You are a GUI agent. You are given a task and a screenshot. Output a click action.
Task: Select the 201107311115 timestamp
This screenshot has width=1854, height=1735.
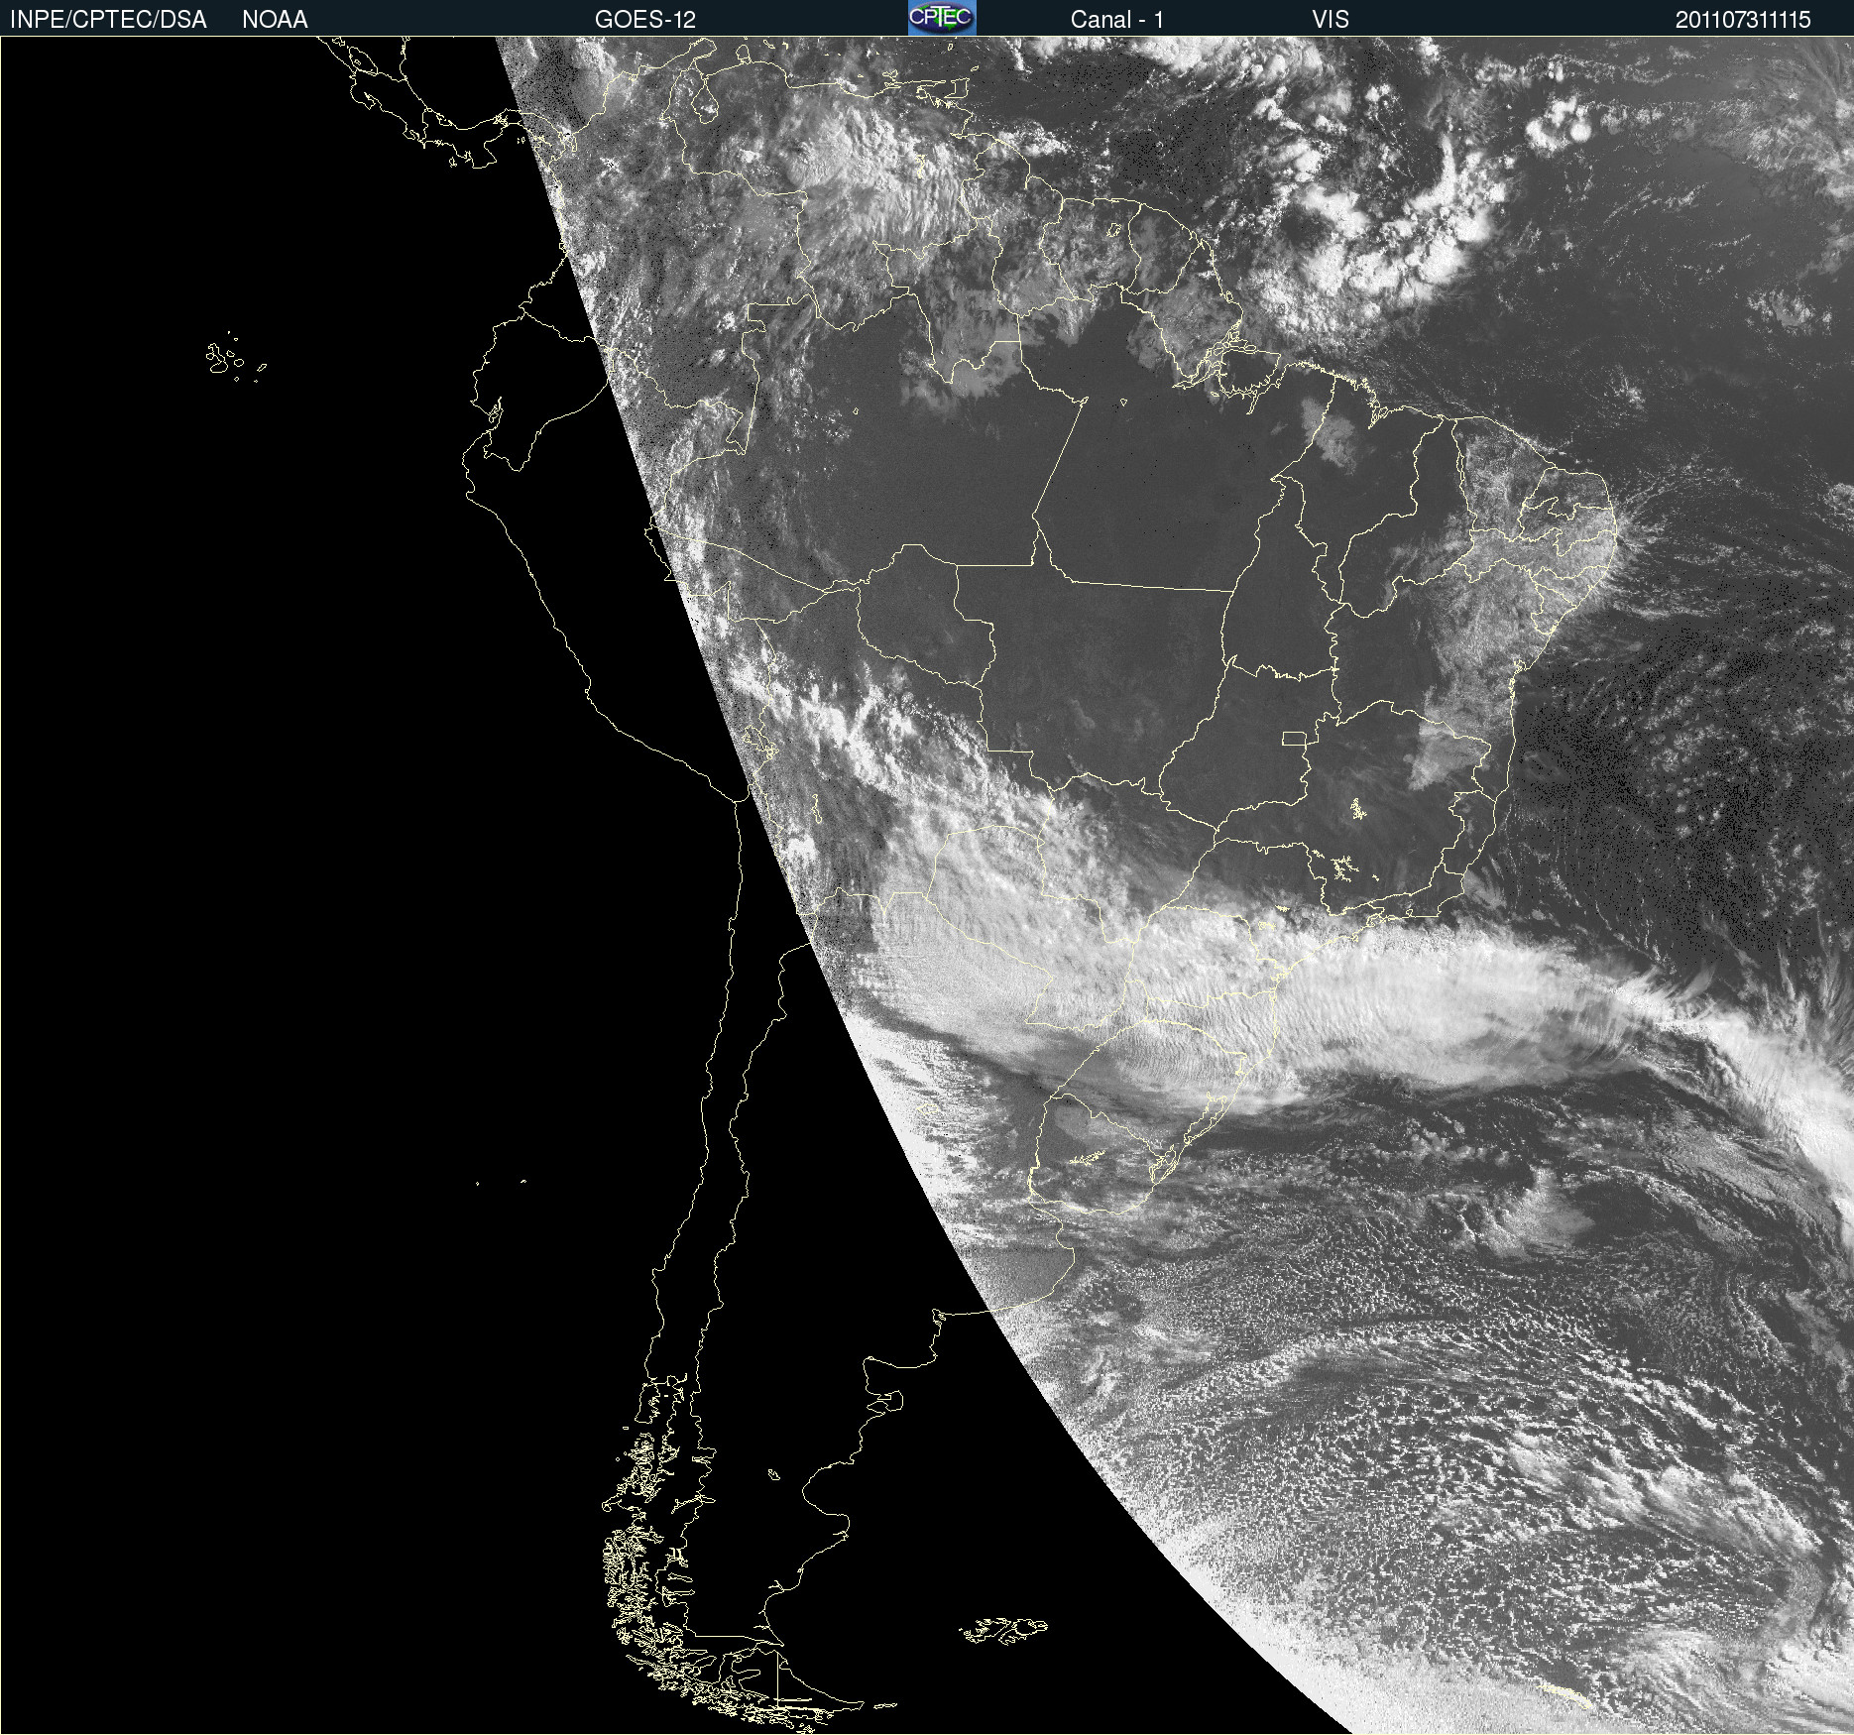point(1743,20)
